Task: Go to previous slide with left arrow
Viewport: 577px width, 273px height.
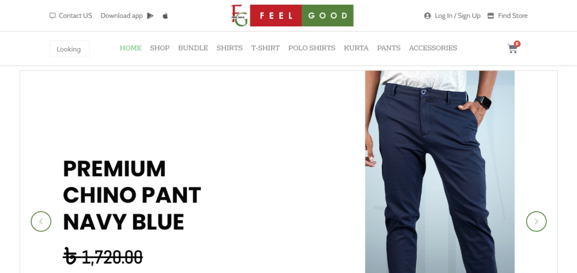Action: click(x=41, y=221)
